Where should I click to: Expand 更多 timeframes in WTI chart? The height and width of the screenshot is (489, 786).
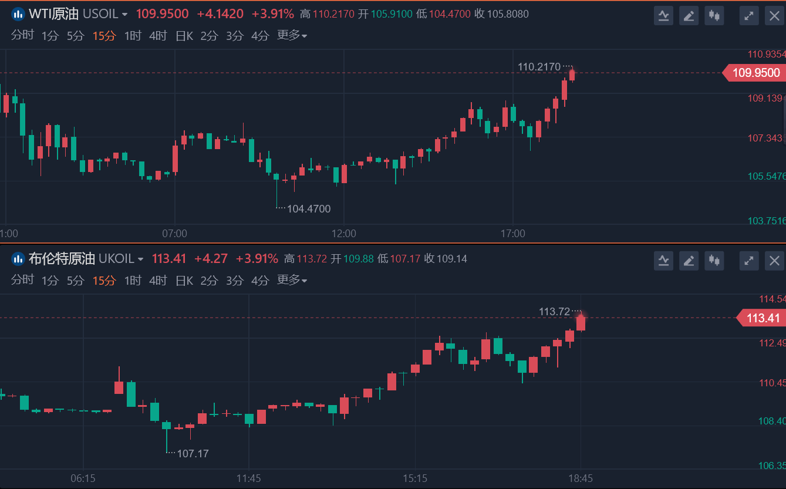coord(292,35)
